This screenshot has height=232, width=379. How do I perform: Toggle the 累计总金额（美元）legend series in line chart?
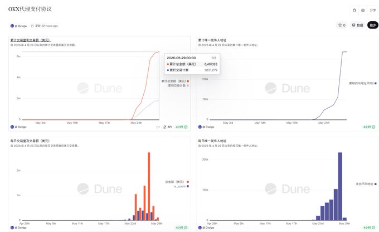click(175, 81)
